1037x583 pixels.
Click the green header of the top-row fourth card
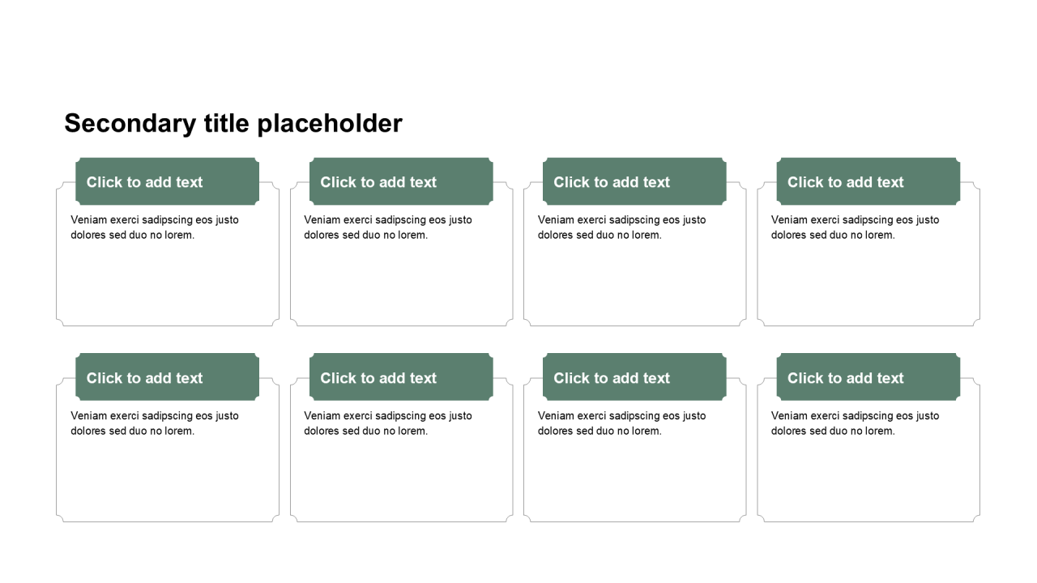[x=868, y=182]
